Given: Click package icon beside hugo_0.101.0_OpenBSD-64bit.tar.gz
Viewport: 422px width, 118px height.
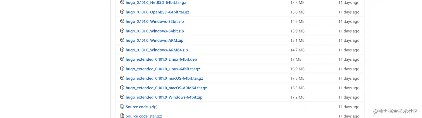Looking at the screenshot, I should pyautogui.click(x=122, y=12).
